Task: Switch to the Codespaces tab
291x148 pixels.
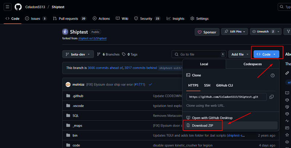Action: [x=252, y=64]
